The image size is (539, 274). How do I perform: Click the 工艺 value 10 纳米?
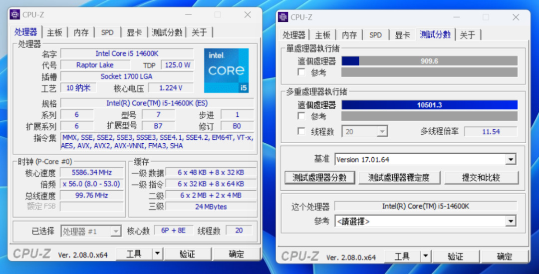[x=78, y=88]
